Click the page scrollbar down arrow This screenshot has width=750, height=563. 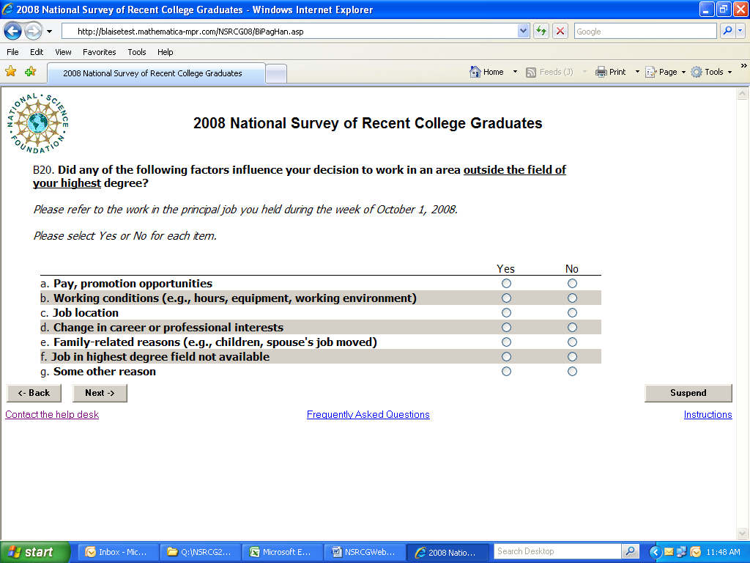tap(743, 533)
